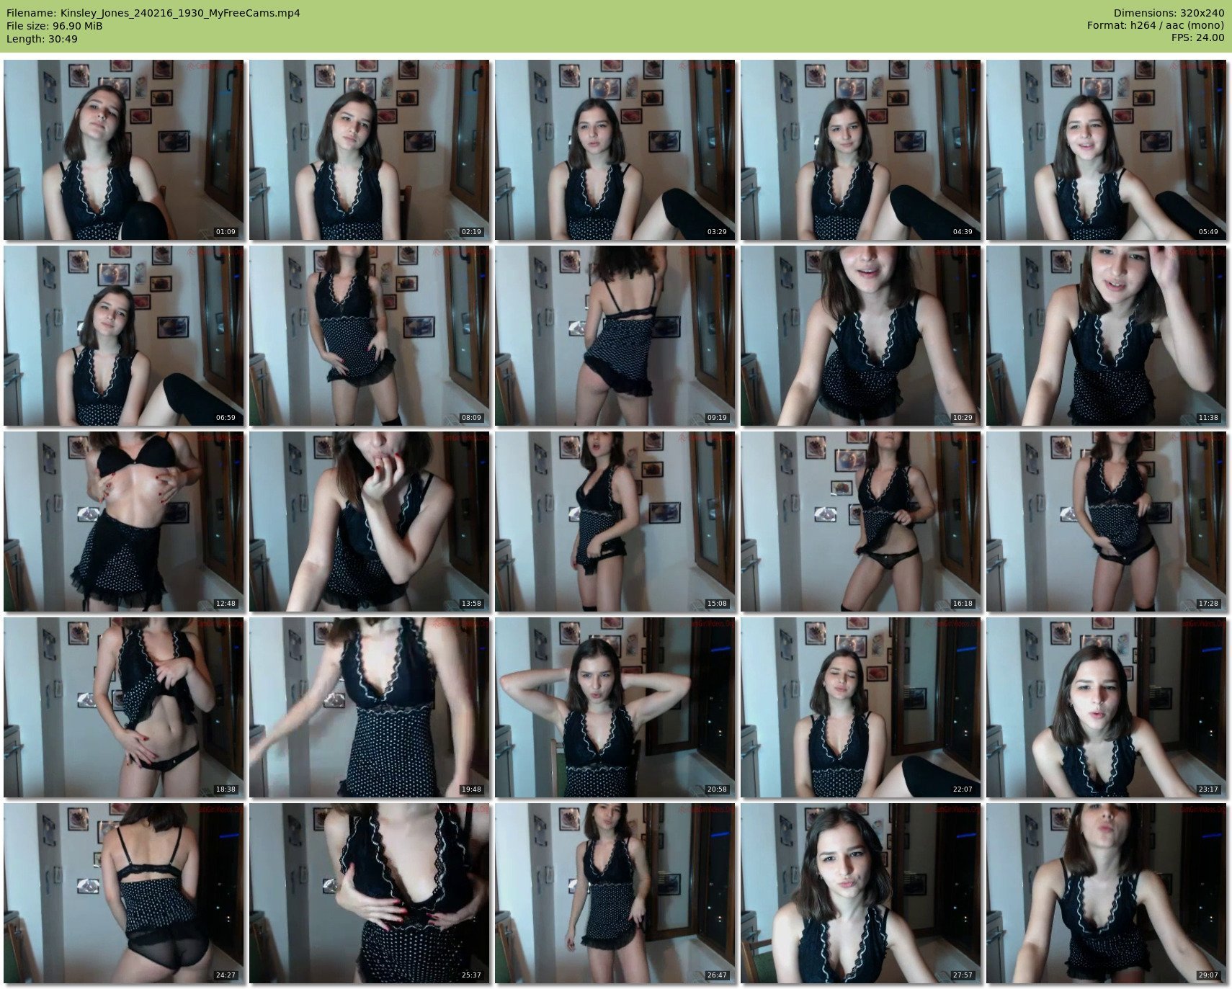Screen dimensions: 1232x989
Task: Open the thumbnail stamped 08:09
Action: (370, 336)
